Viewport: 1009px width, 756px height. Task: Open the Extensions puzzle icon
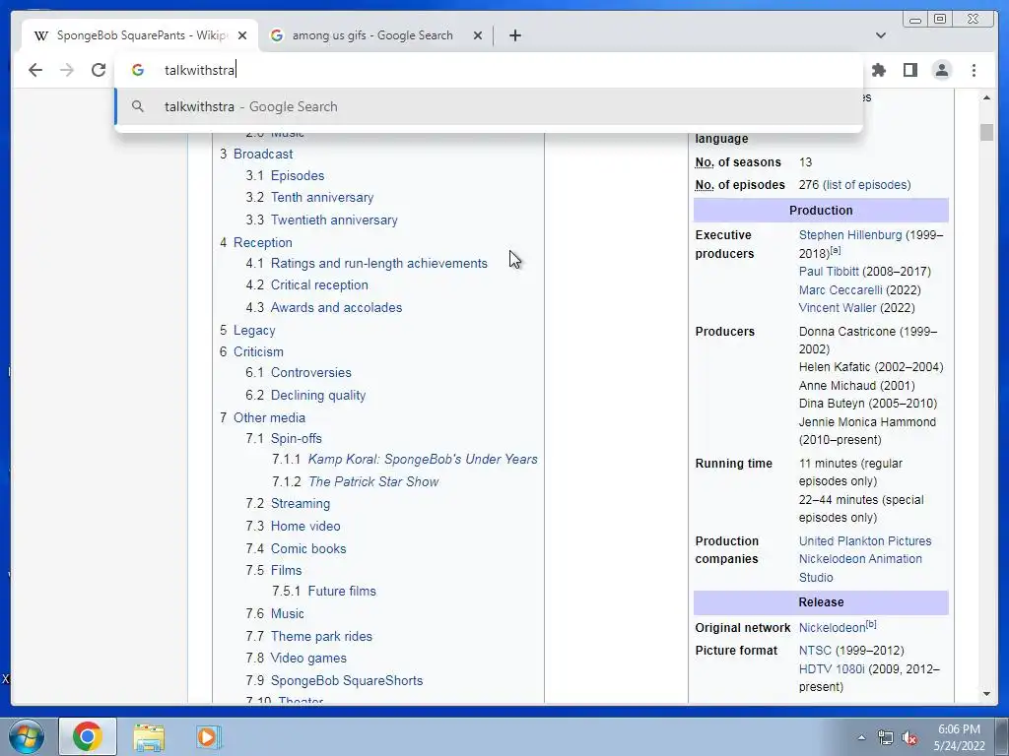pyautogui.click(x=878, y=70)
